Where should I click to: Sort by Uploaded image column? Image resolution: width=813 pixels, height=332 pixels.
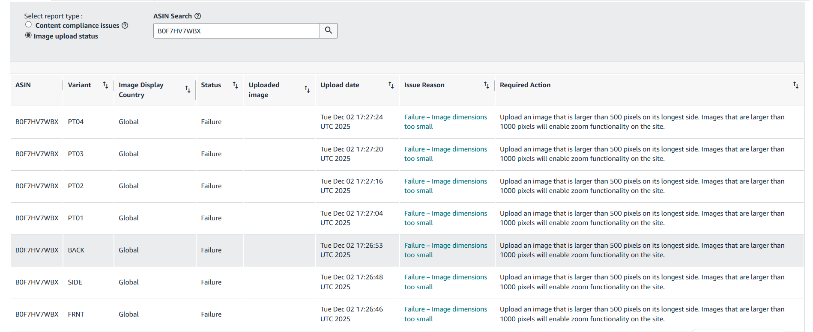tap(307, 89)
